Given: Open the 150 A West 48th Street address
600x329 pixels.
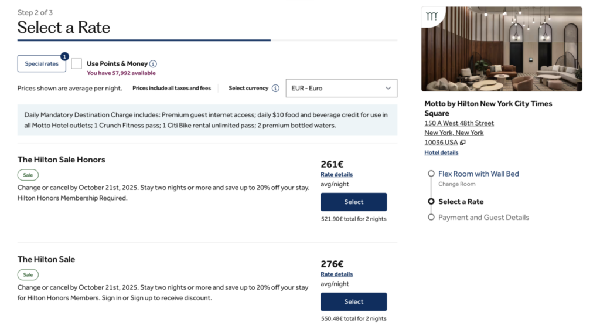Looking at the screenshot, I should tap(459, 123).
